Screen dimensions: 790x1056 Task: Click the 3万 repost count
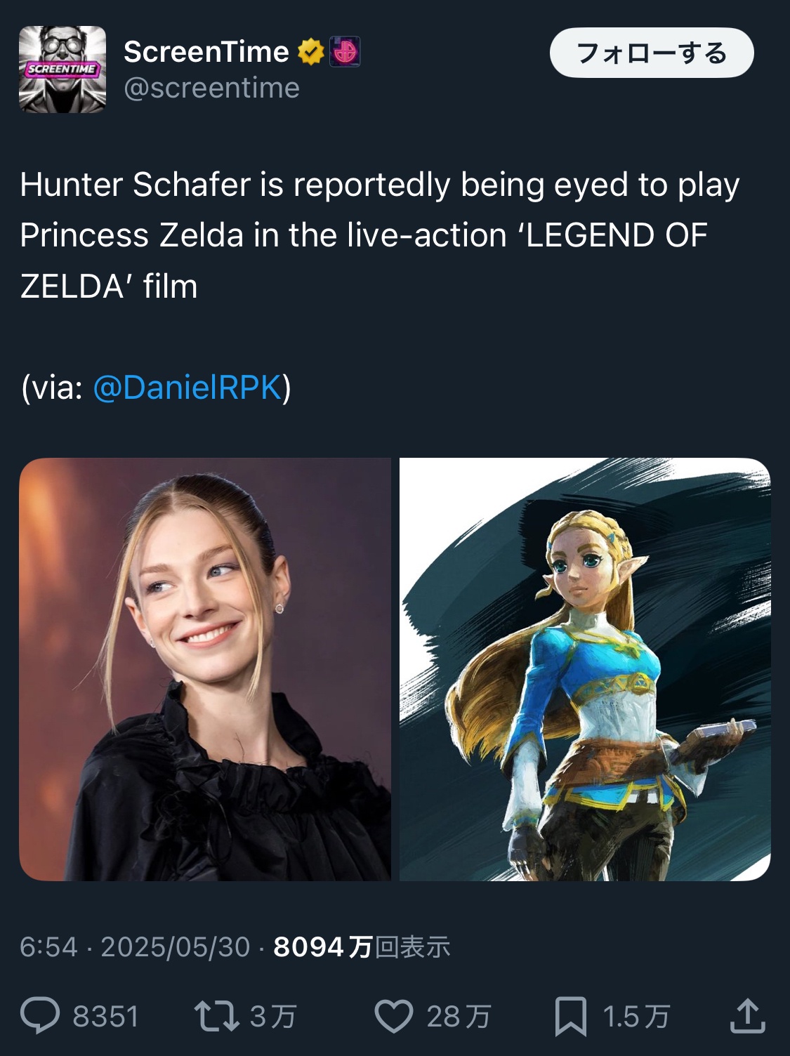[274, 1017]
